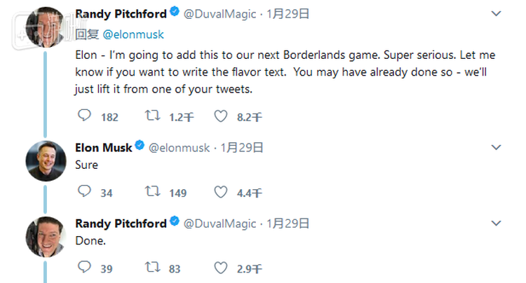Click Randy's avatar on top tweet
526x283 pixels.
tap(46, 28)
